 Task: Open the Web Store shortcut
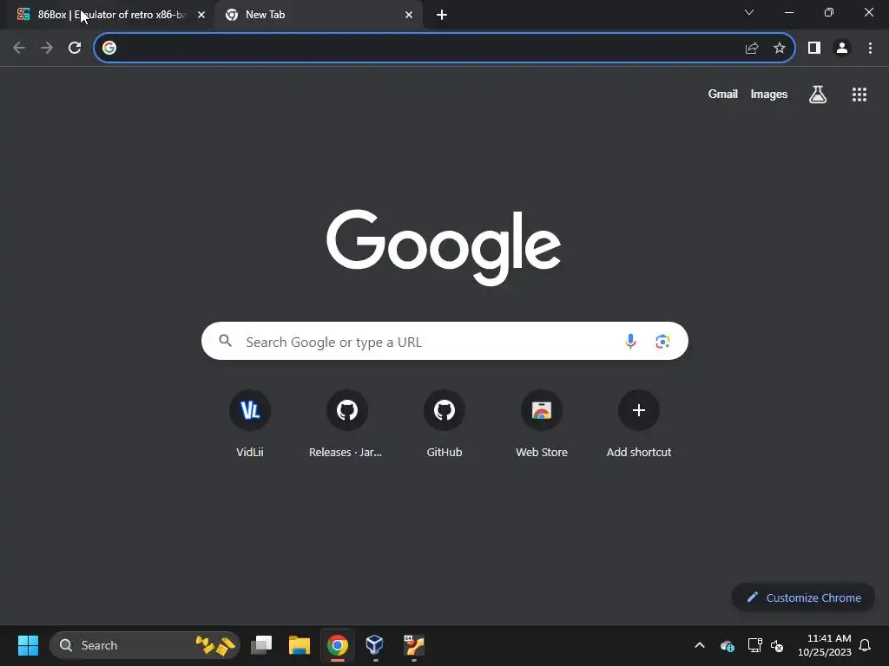pos(542,422)
